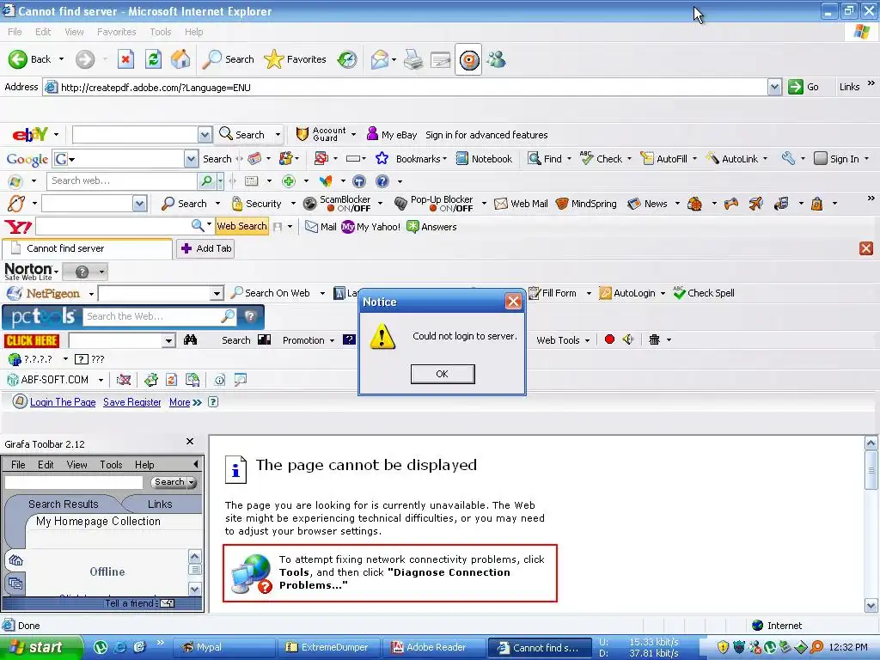Screen dimensions: 880x660
Task: Open the Messenger people icon
Action: pos(497,59)
